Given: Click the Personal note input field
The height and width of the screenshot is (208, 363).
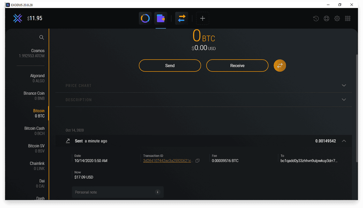Looking at the screenshot, I should [x=118, y=192].
